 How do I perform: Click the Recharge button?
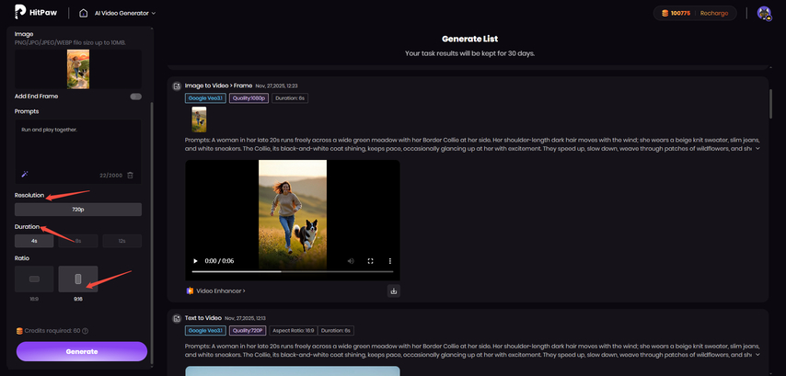pos(713,13)
